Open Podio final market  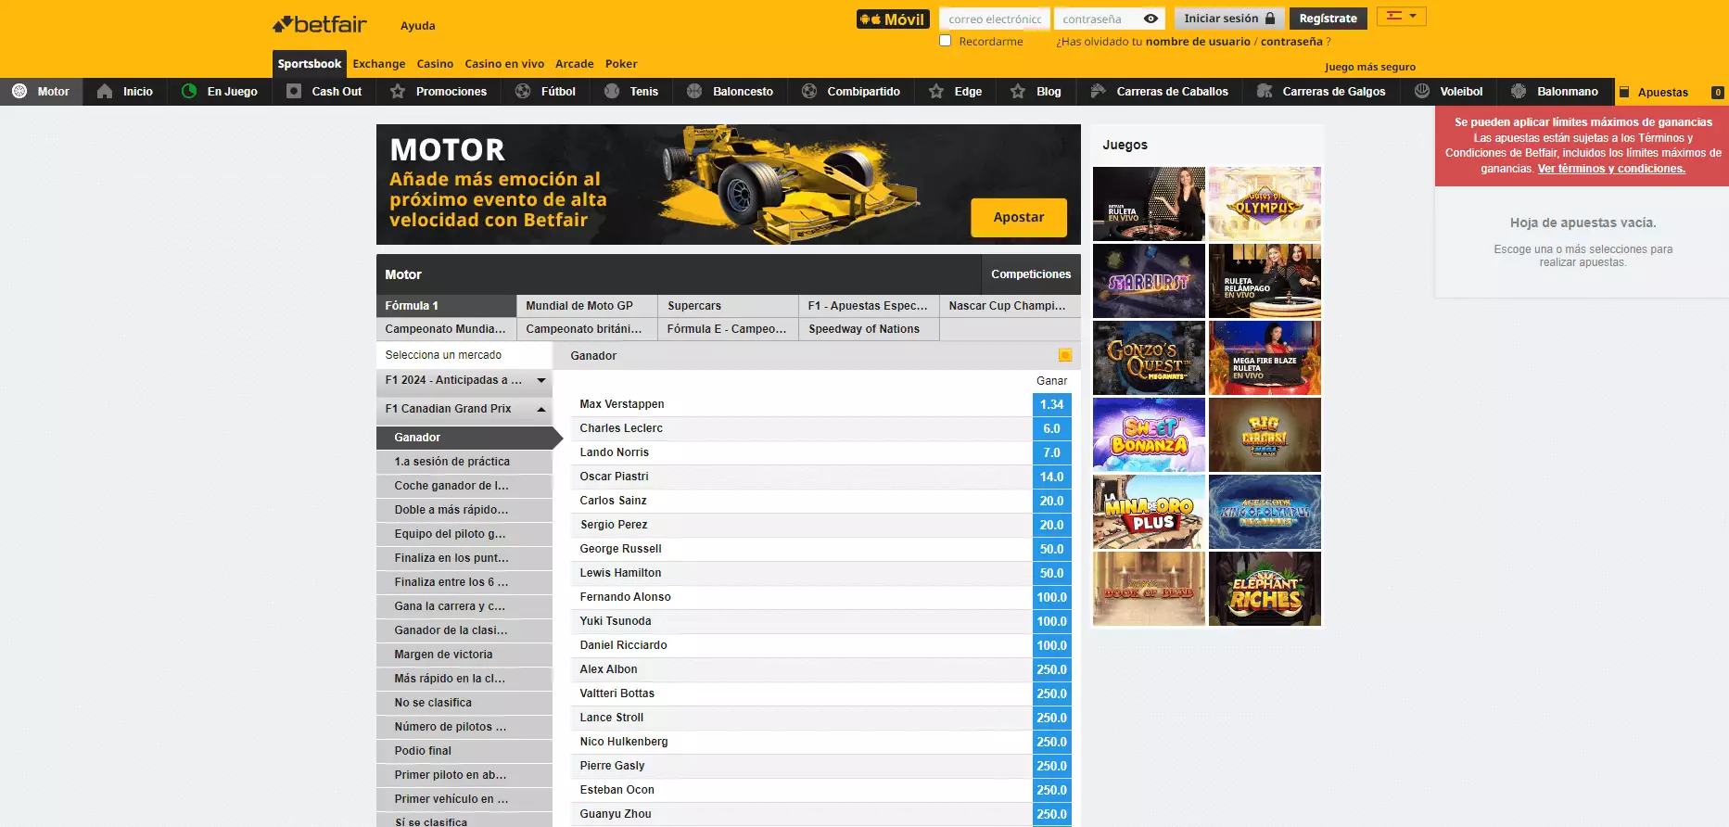coord(464,751)
